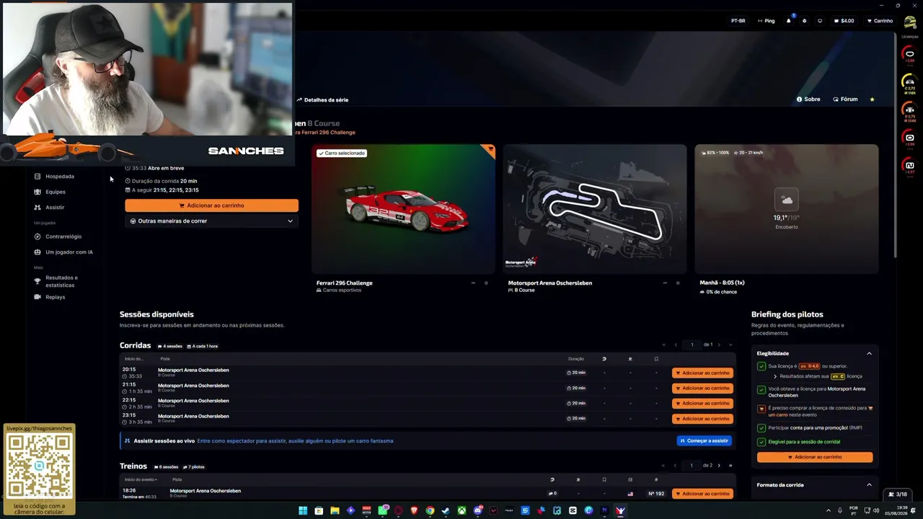
Task: Add the 20:15 race to cart
Action: point(702,373)
